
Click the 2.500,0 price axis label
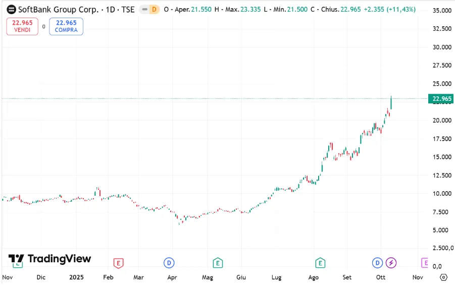coord(443,248)
